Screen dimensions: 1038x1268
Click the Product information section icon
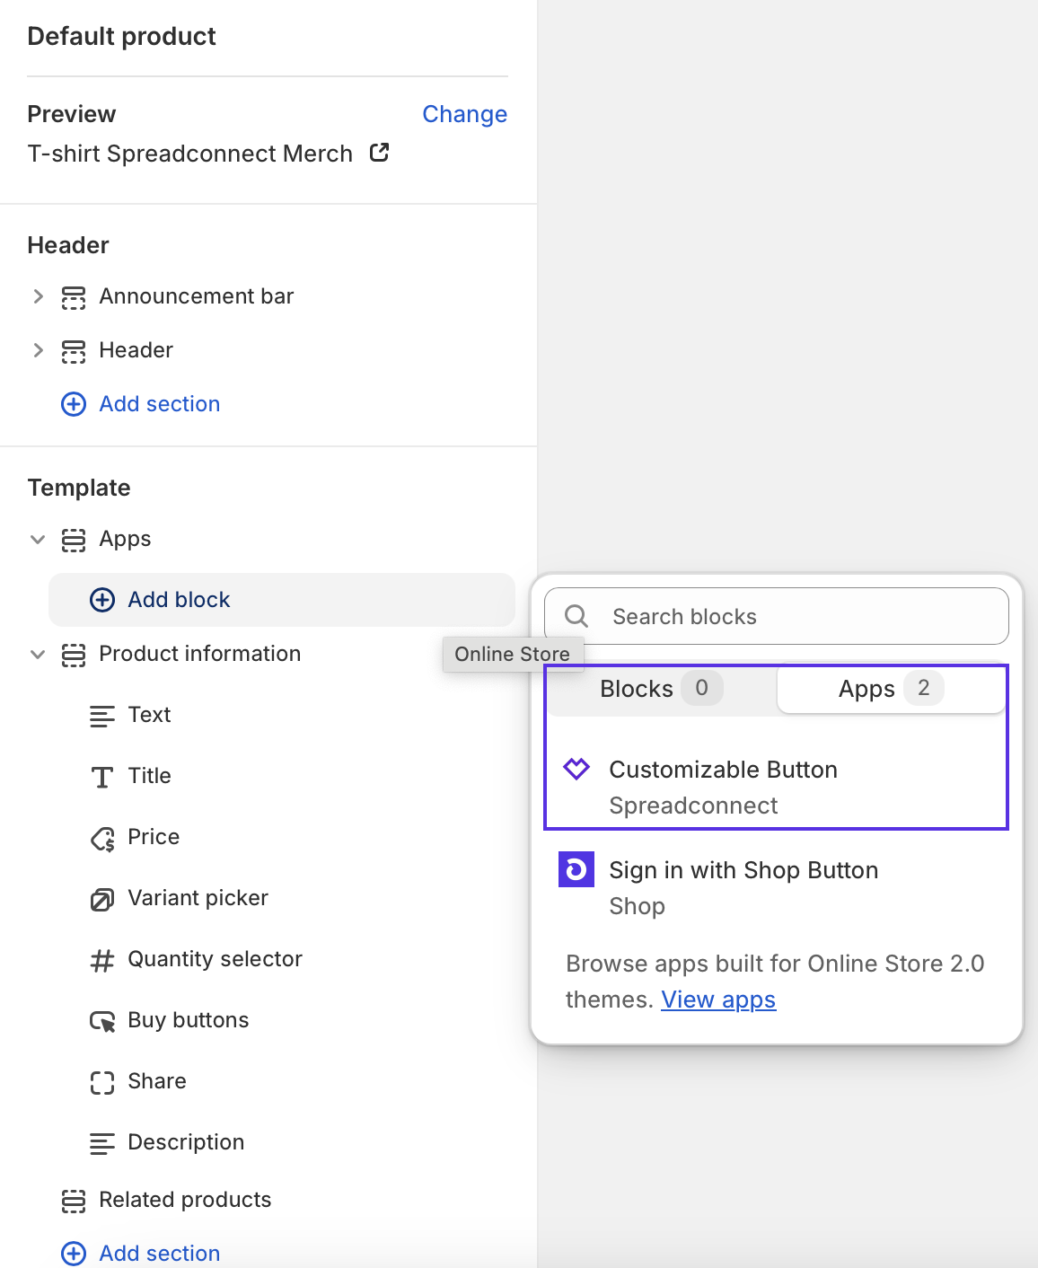[74, 655]
